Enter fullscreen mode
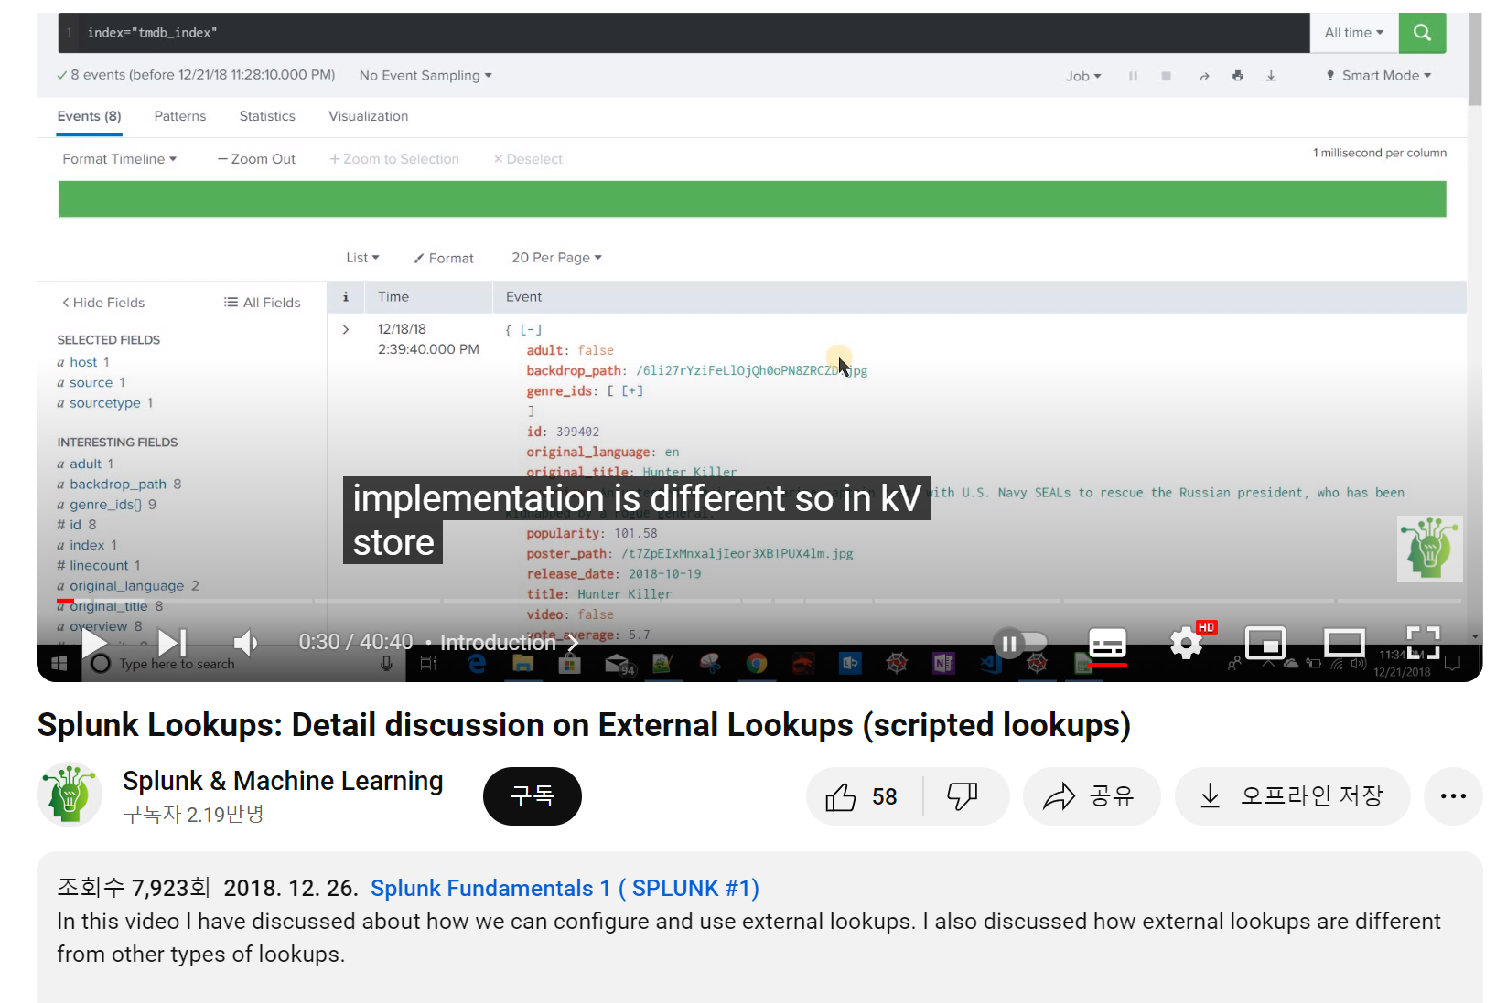The width and height of the screenshot is (1496, 1003). click(1423, 643)
